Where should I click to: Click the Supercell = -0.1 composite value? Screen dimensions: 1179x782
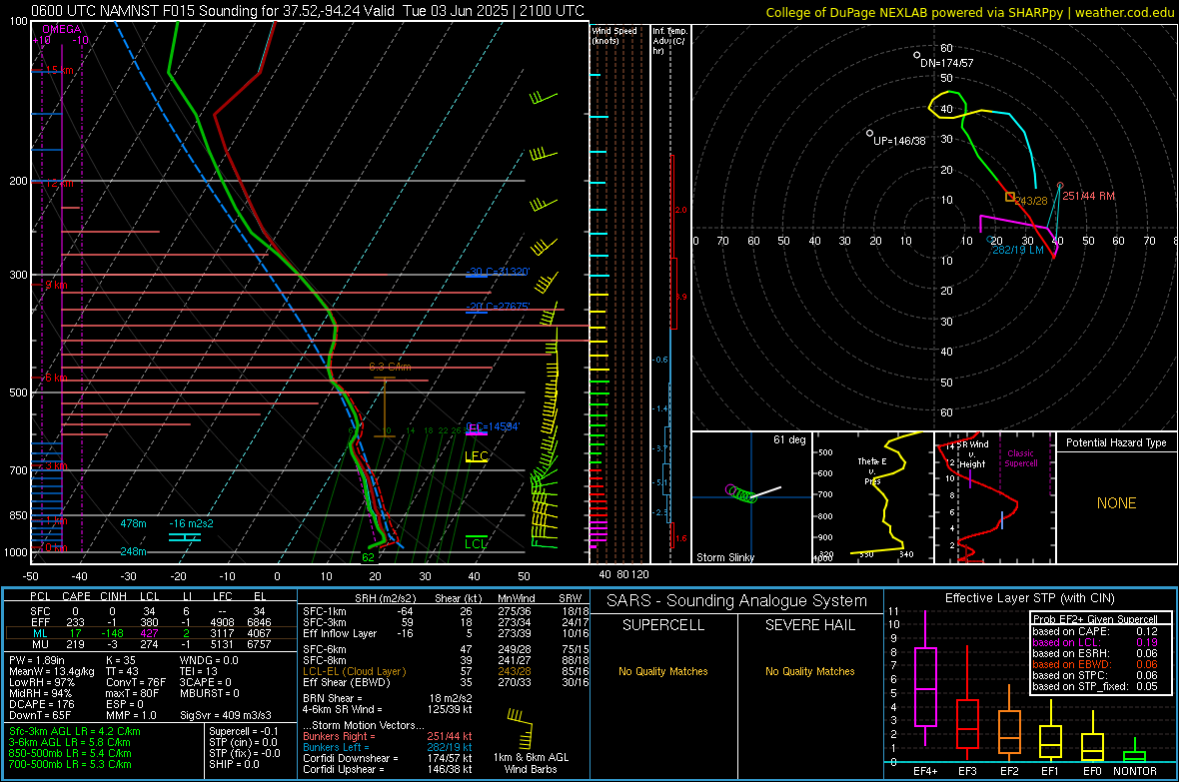pyautogui.click(x=244, y=731)
